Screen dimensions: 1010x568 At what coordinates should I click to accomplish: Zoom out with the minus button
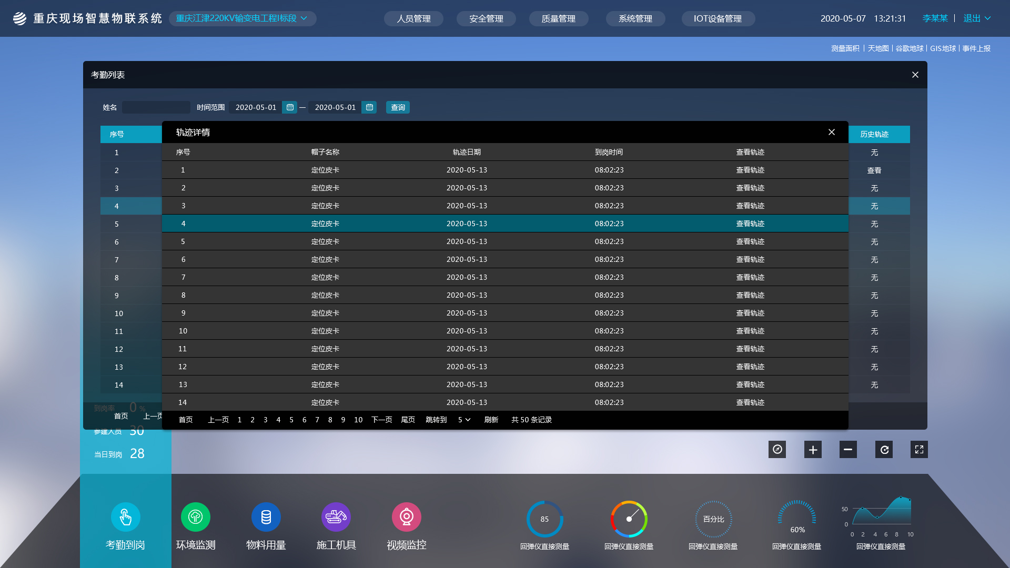(848, 450)
